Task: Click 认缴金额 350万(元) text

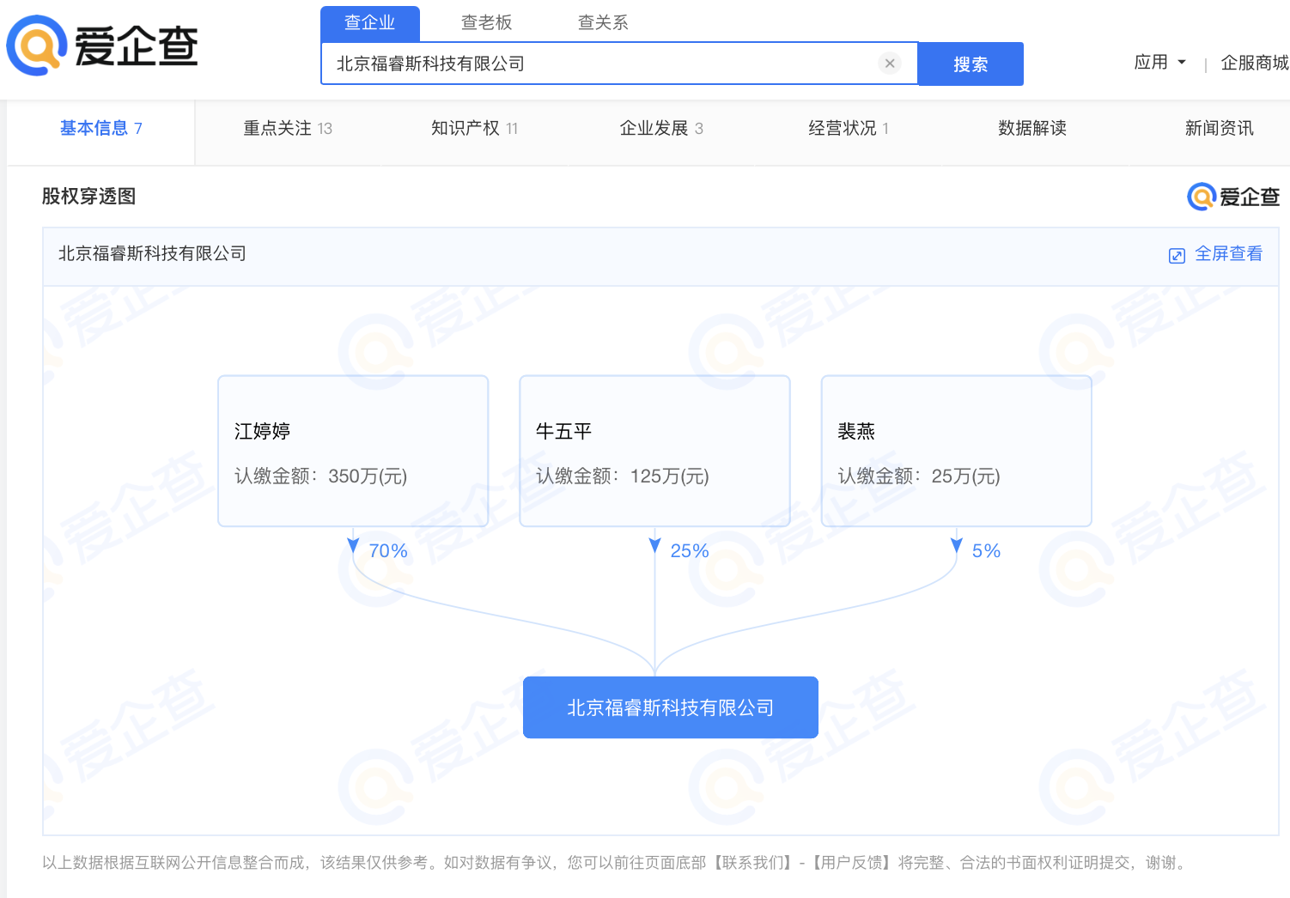Action: pyautogui.click(x=321, y=476)
